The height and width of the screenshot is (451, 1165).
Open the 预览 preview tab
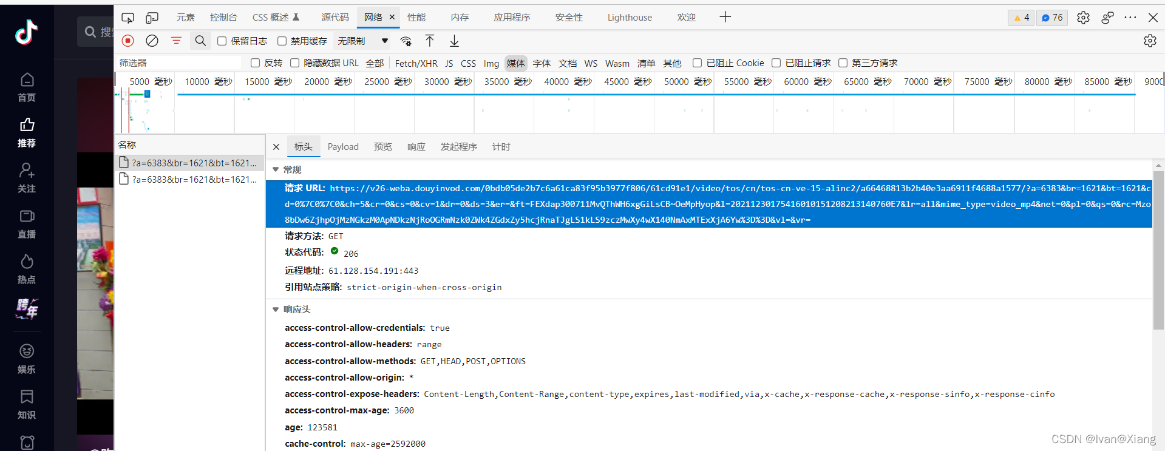[x=383, y=147]
